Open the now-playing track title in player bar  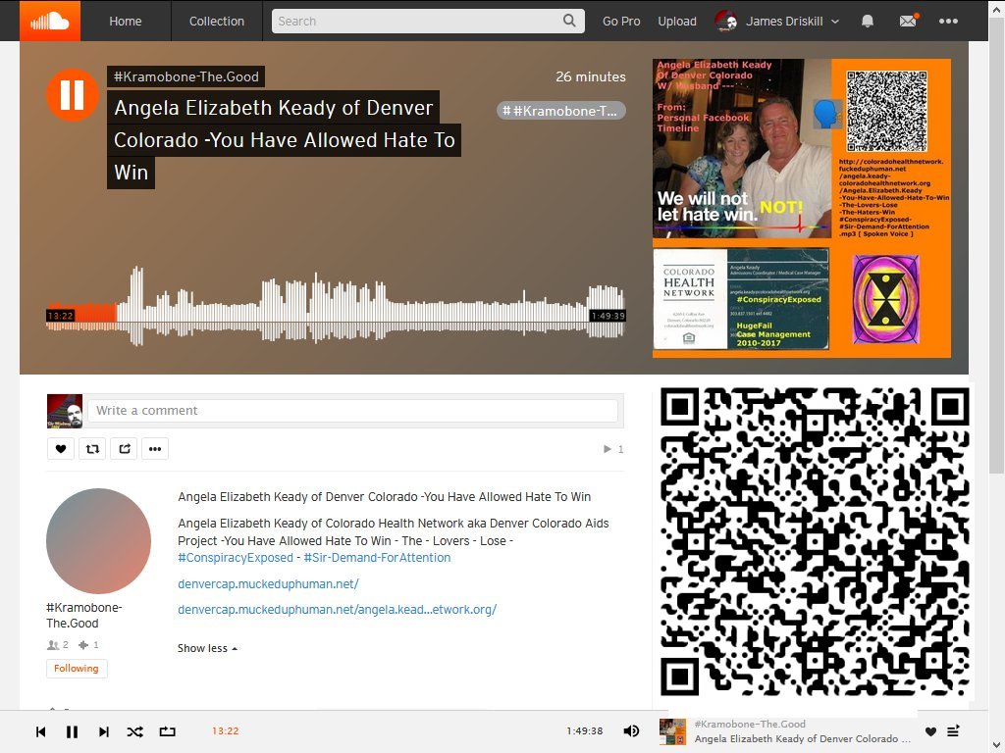tap(803, 739)
